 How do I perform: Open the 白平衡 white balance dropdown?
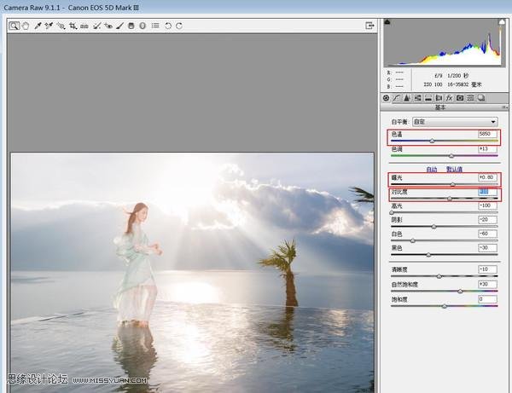point(455,122)
